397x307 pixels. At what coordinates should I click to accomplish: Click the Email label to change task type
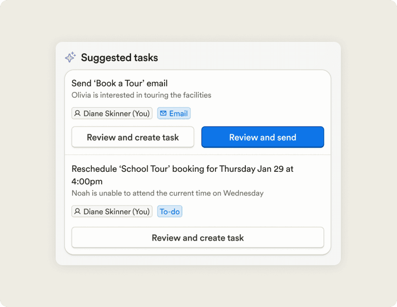178,113
